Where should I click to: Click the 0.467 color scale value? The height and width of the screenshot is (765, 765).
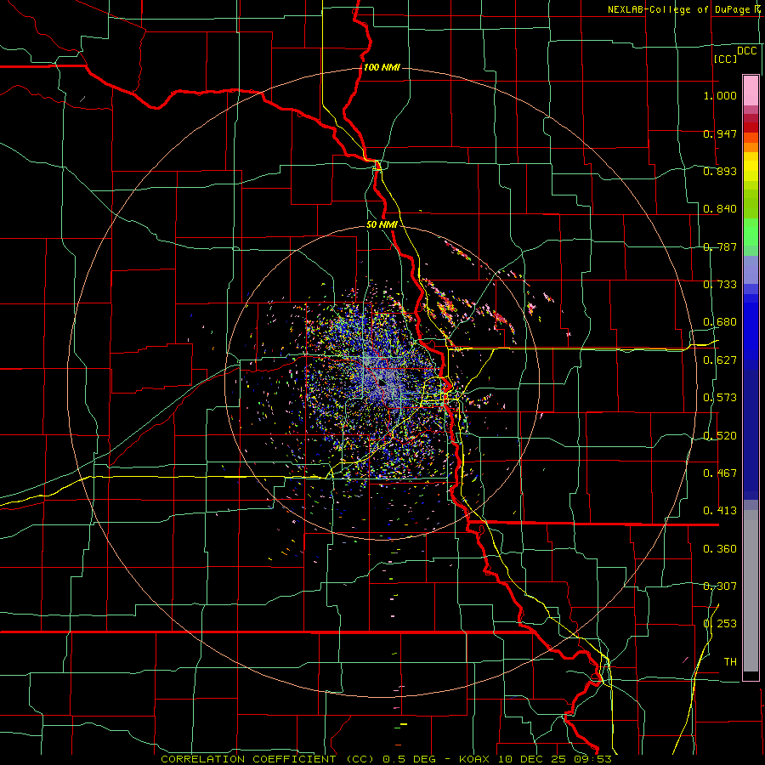(720, 473)
